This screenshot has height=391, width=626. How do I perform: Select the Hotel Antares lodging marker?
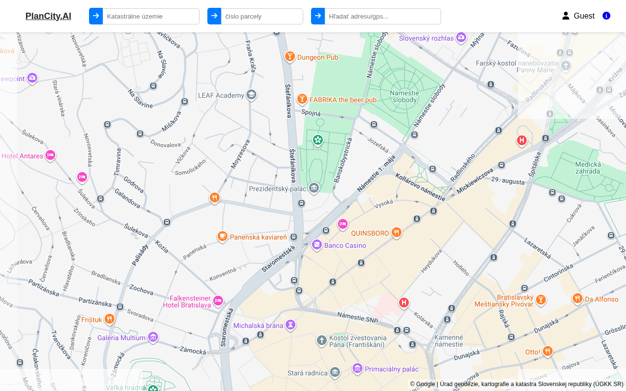click(50, 155)
